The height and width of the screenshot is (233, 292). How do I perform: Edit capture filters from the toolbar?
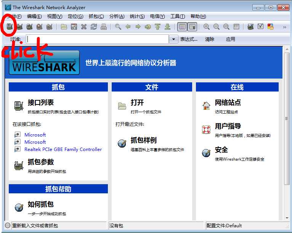(x=251, y=27)
